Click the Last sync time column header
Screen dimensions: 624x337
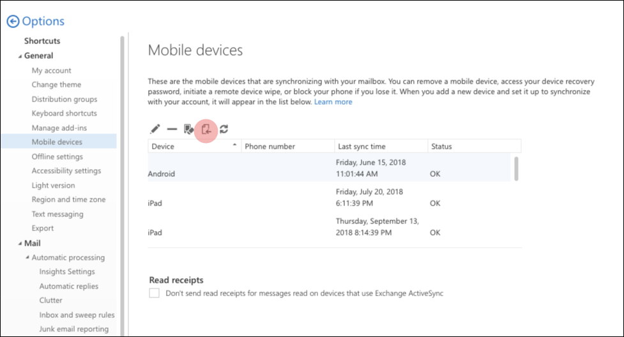pos(381,146)
